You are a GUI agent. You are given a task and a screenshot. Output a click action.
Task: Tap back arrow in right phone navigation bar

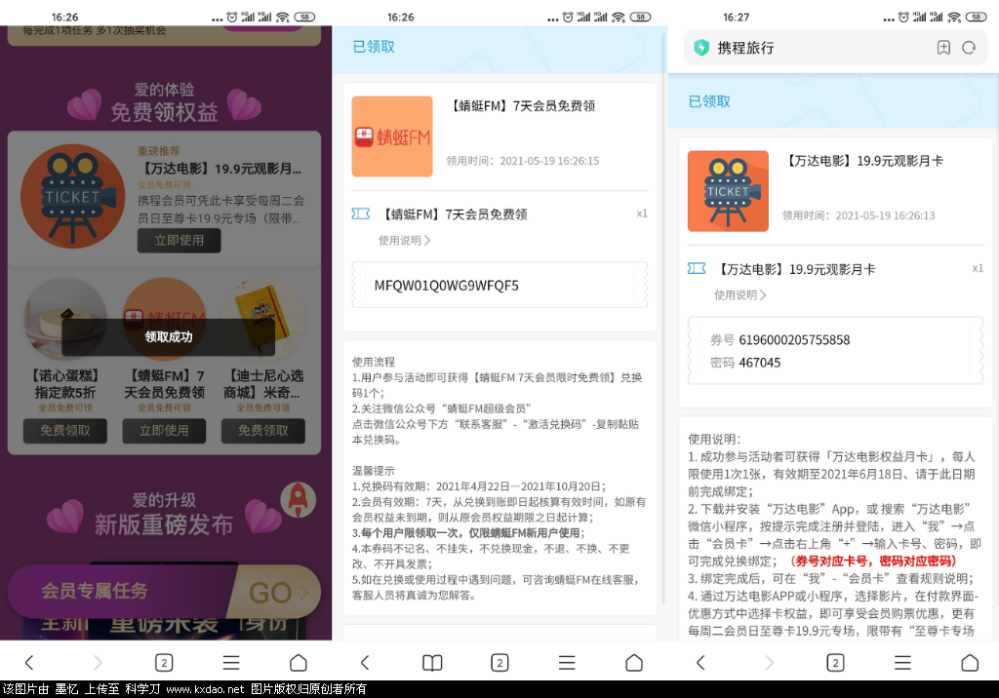click(700, 662)
